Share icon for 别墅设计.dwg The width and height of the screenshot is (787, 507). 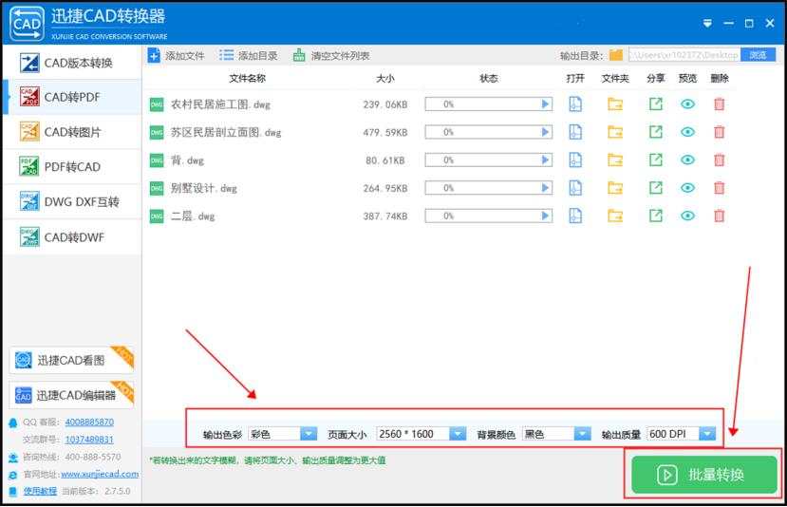(x=655, y=188)
